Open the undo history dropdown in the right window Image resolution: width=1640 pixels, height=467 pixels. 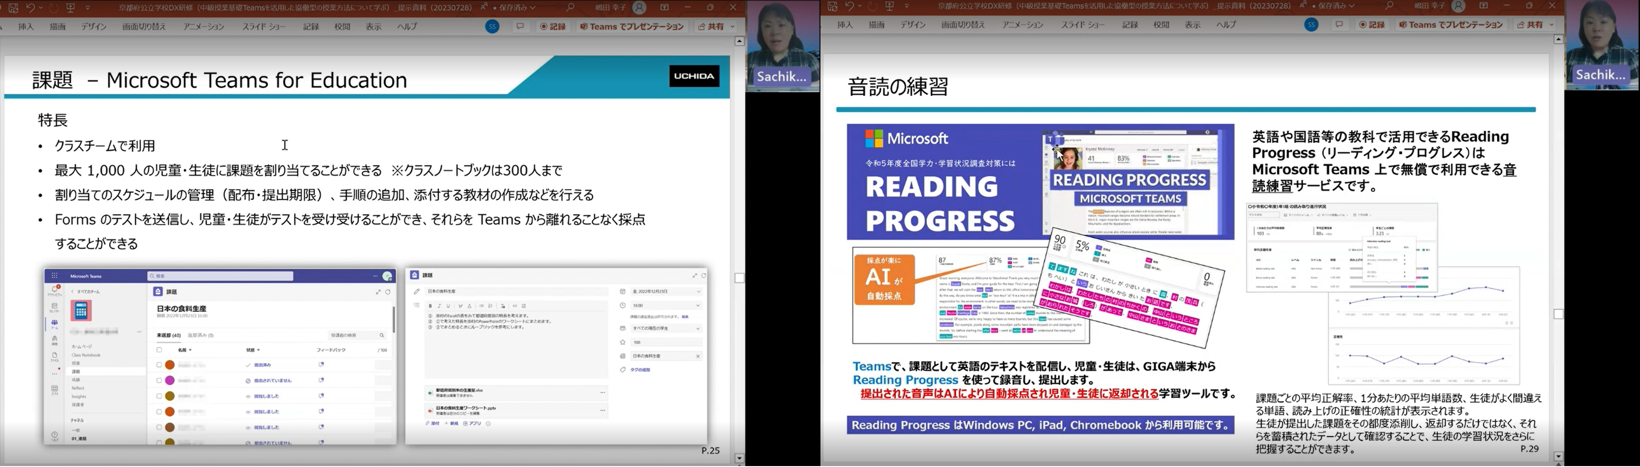[860, 7]
